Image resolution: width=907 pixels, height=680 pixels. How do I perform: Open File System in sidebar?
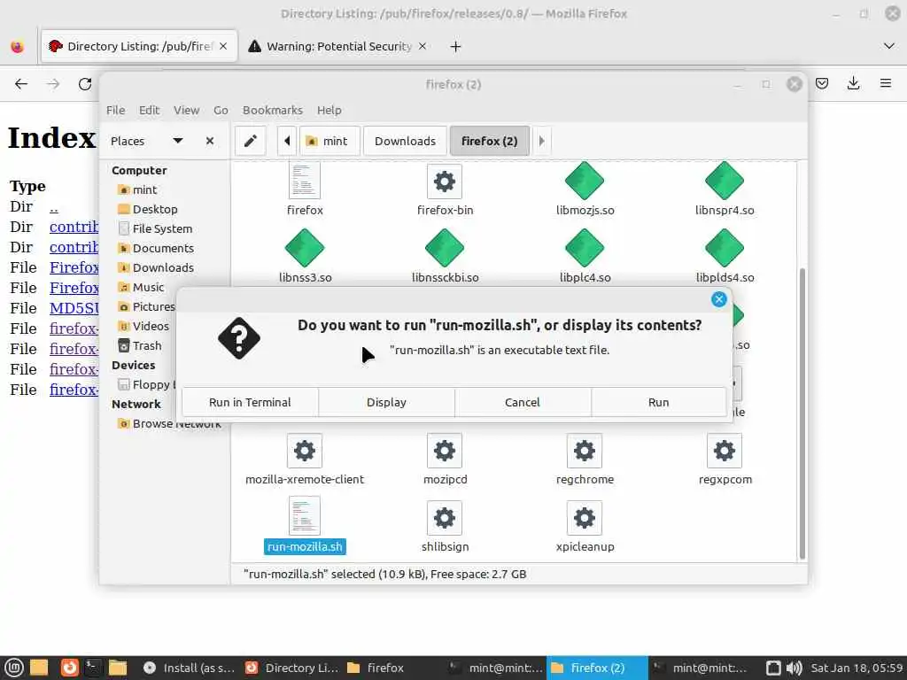coord(162,228)
